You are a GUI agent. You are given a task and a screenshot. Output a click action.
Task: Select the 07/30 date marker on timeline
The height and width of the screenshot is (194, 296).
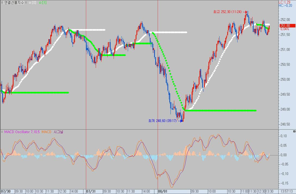point(6,192)
